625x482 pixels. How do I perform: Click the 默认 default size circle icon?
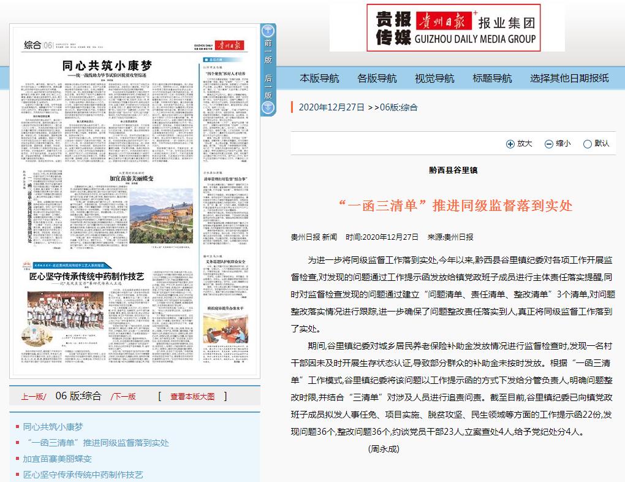click(587, 144)
